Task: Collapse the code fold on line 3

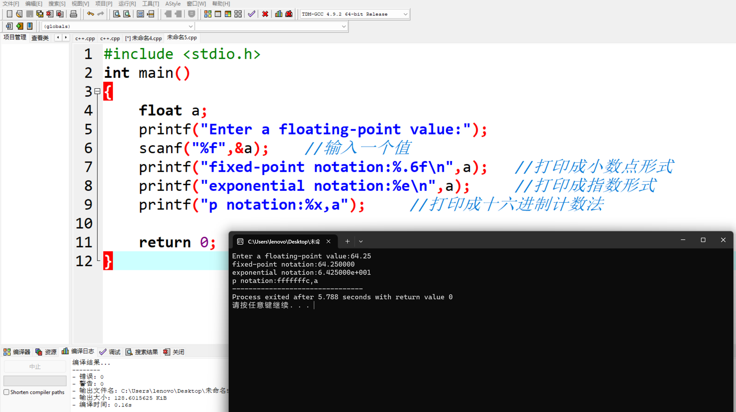Action: tap(97, 91)
